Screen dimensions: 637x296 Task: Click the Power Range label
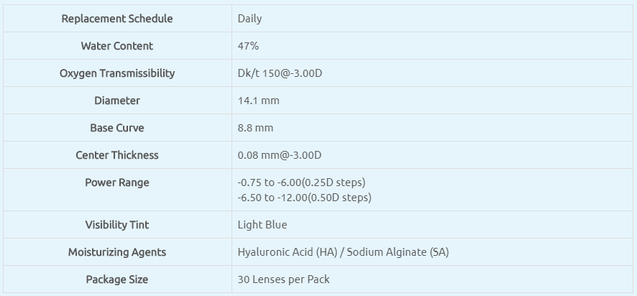pos(117,182)
